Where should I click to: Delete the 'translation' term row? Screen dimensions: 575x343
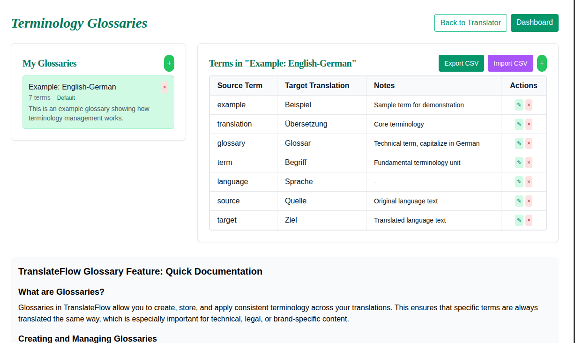pos(529,124)
